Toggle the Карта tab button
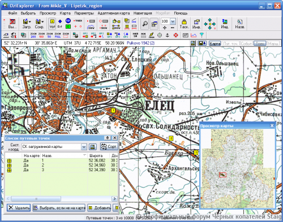The height and width of the screenshot is (222, 283). point(215,43)
